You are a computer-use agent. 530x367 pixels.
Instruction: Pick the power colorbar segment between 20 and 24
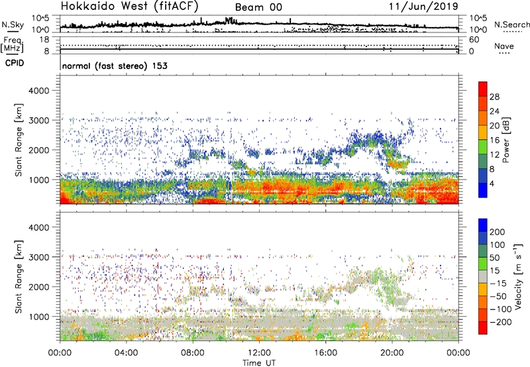[483, 118]
